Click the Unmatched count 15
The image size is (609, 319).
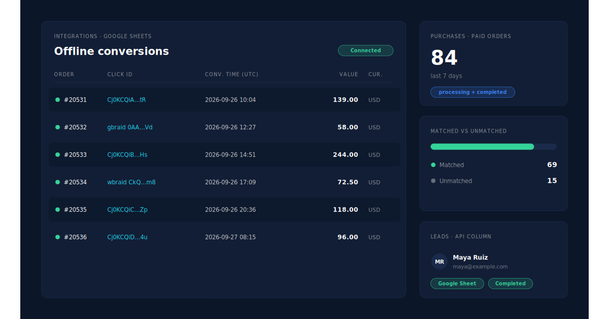(552, 181)
